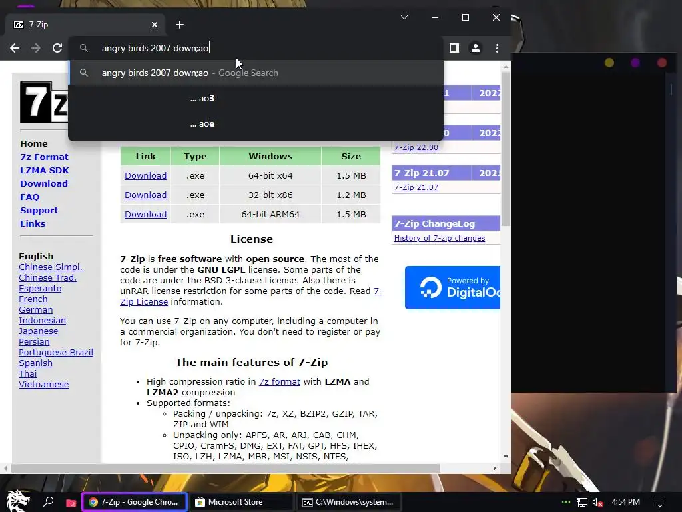682x512 pixels.
Task: Open the 7-Zip License link
Action: (x=144, y=302)
